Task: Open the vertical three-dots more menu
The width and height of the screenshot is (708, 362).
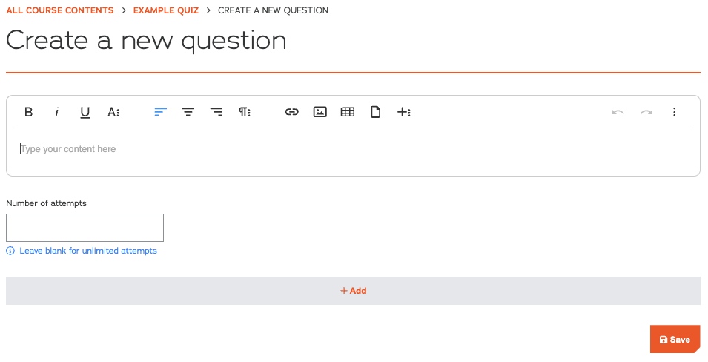Action: click(675, 112)
